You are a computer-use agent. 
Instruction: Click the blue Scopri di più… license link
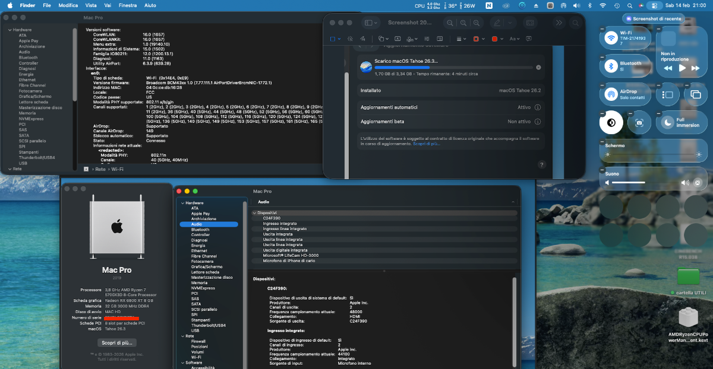(x=427, y=144)
